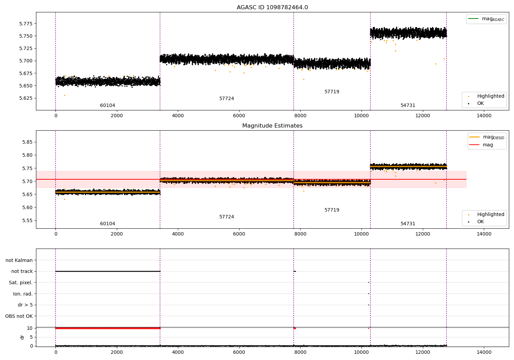Select the green mag AGASC legend line swatch
This screenshot has height=360, width=514.
click(473, 19)
